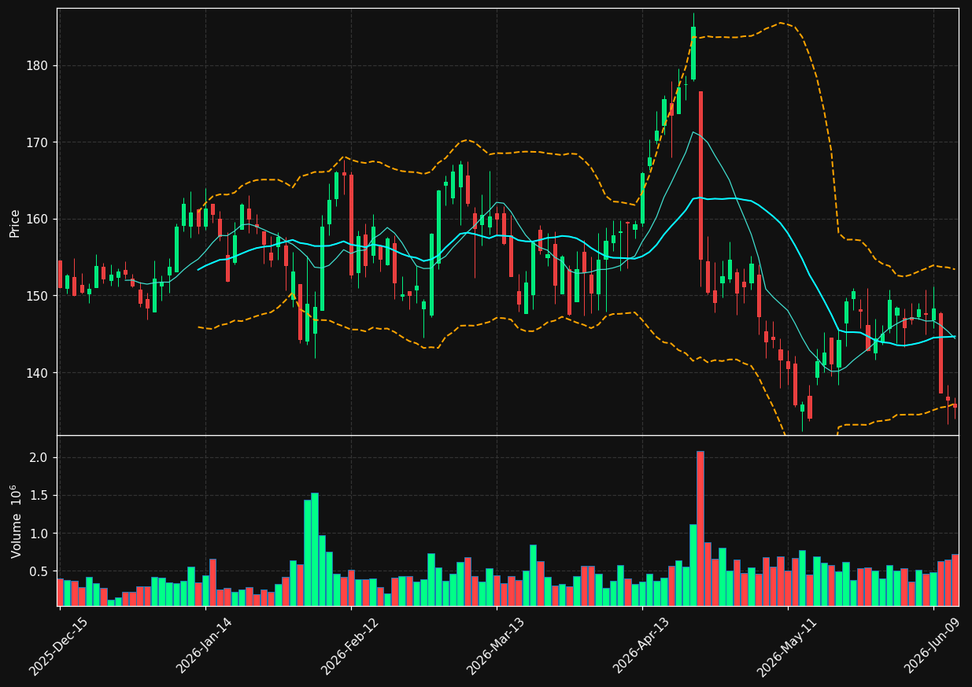Select the 140 price tick label

(x=39, y=373)
